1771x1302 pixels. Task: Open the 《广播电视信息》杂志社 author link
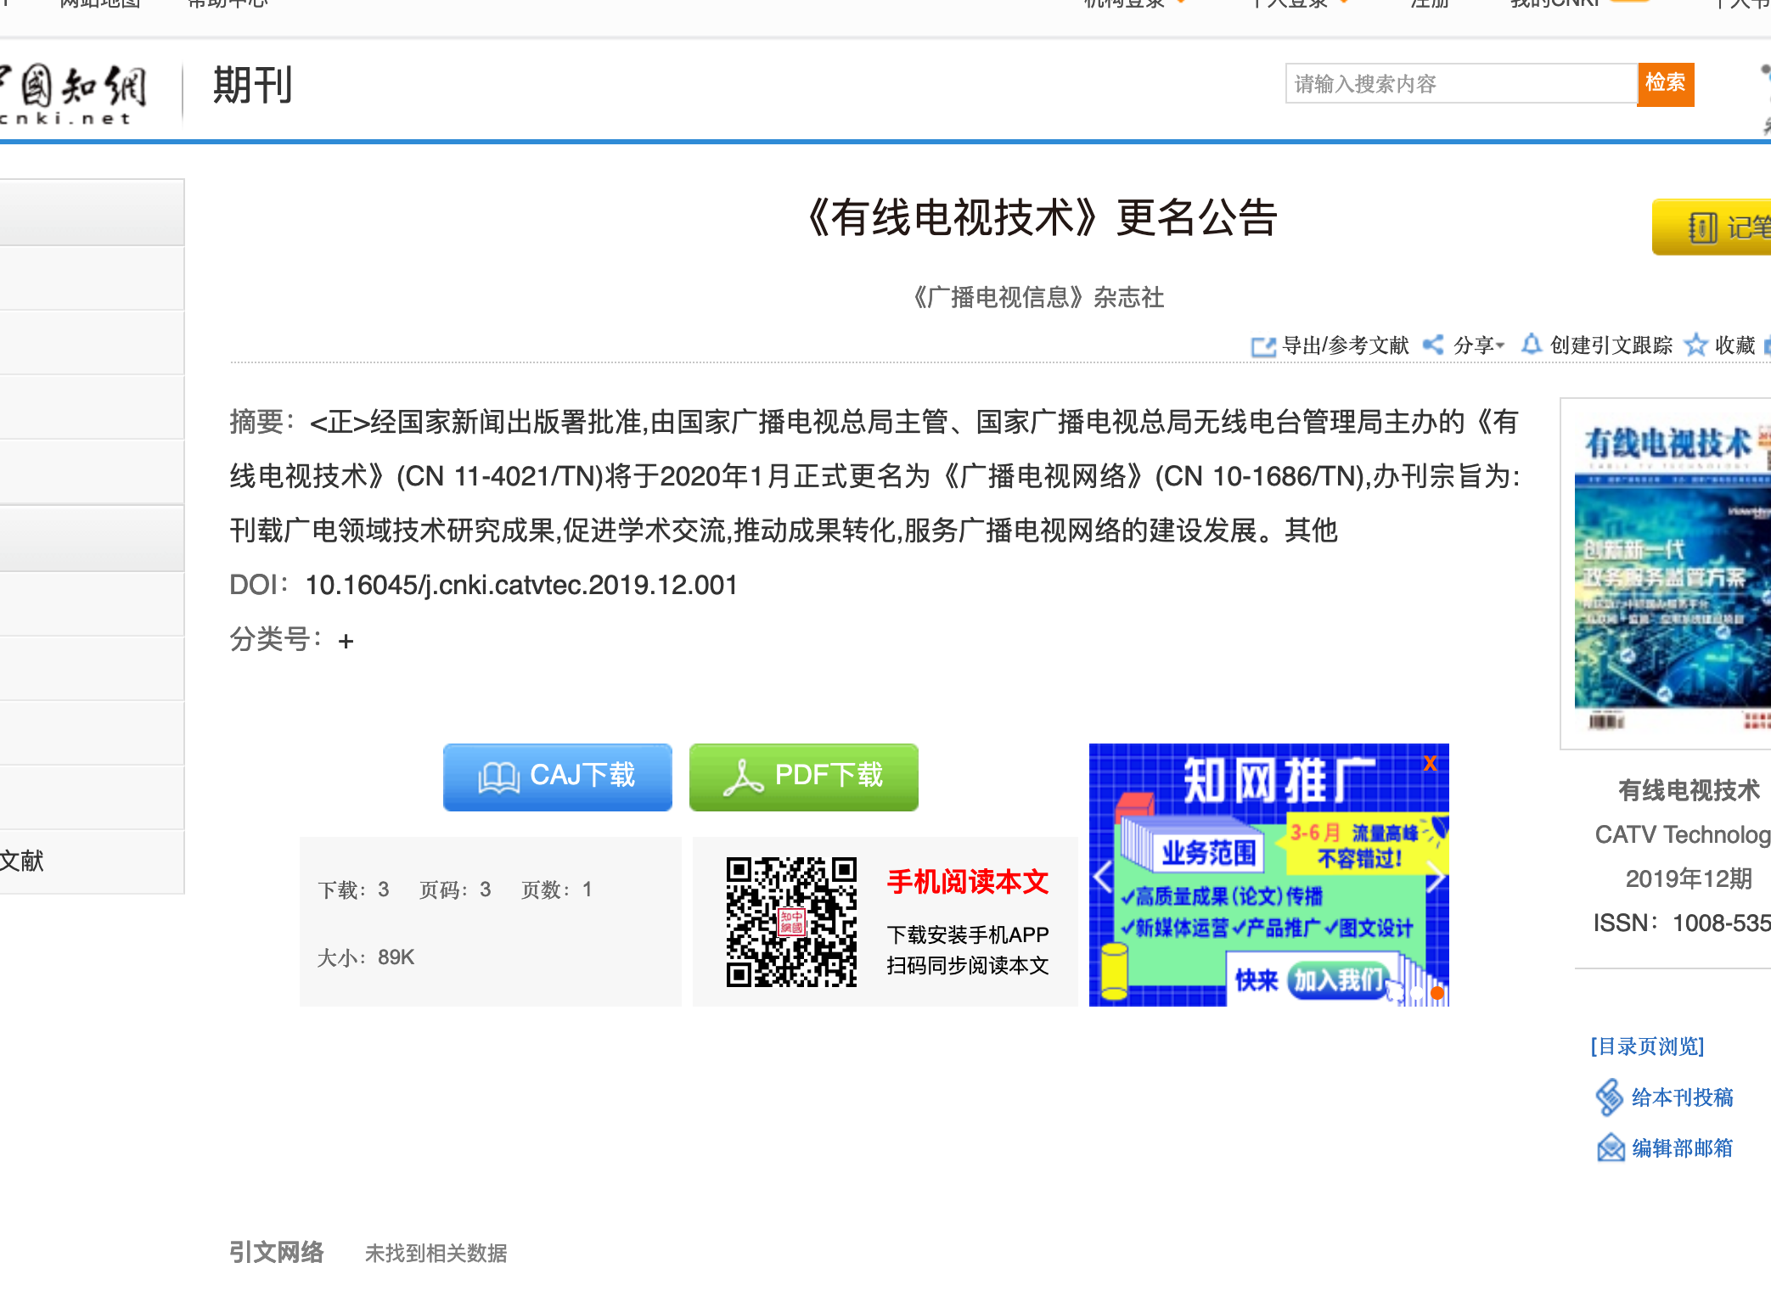1037,297
